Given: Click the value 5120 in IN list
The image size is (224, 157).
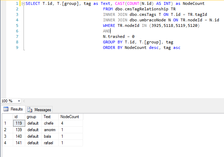Looking at the screenshot, I should coord(193,25).
